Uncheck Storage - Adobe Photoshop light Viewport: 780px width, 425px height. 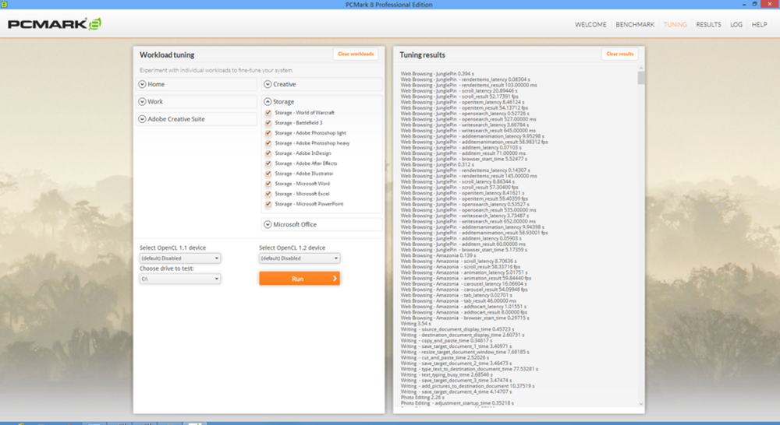268,133
